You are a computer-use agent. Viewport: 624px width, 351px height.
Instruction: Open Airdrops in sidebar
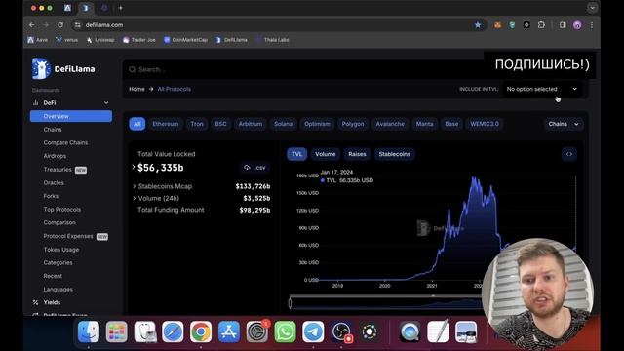click(55, 156)
